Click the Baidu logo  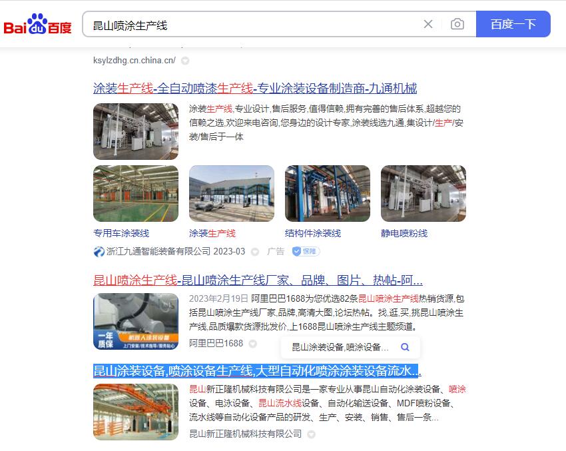(x=37, y=25)
